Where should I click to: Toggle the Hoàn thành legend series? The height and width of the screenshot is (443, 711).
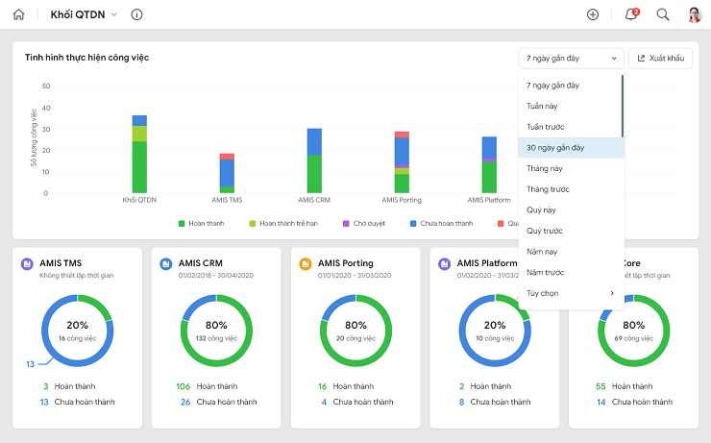202,224
